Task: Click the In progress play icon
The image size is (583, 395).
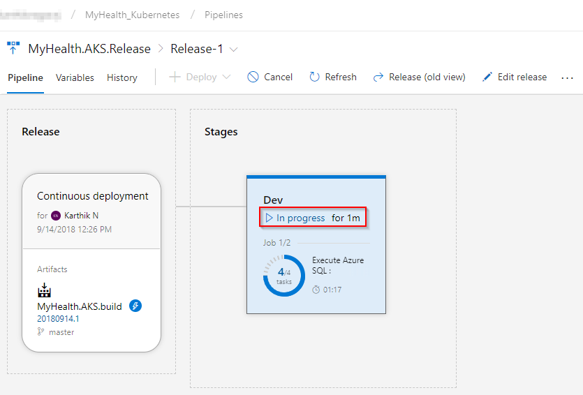Action: 269,218
